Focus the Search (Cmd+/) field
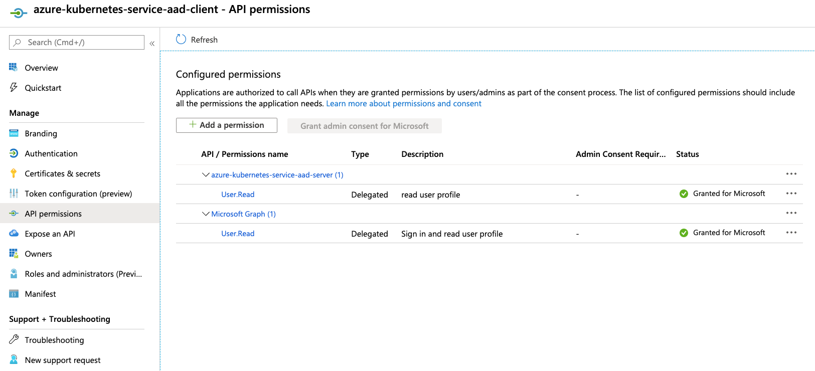815x371 pixels. pyautogui.click(x=77, y=42)
